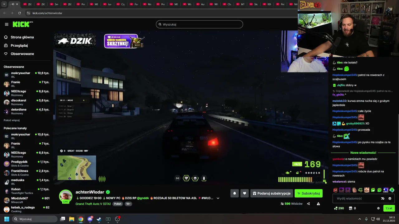Open Grand Theft Auto V category
Screen dimensions: 399x224
(x=93, y=204)
